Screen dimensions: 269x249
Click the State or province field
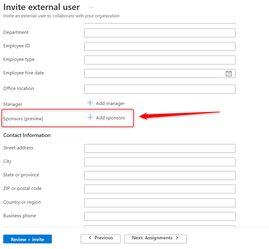(x=159, y=176)
